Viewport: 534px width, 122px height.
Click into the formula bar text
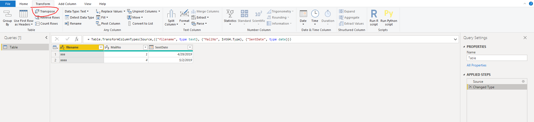(x=189, y=39)
